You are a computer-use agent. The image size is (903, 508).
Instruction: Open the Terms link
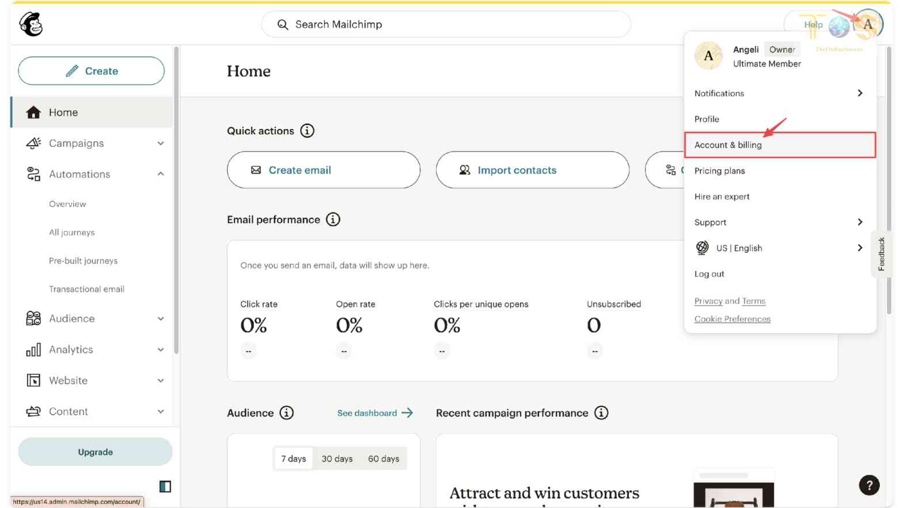pos(754,301)
